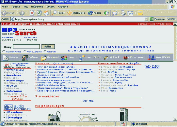This screenshot has width=177, height=127.
Task: Open the Back button history dropdown arrow
Action: [x=17, y=13]
